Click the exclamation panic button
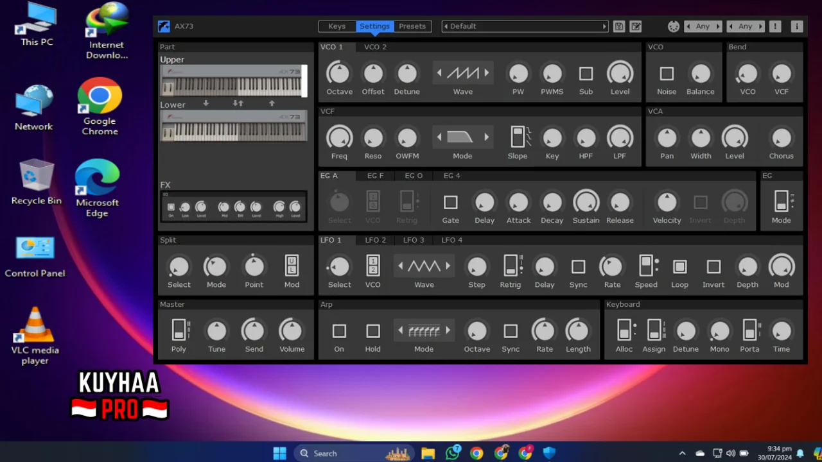Screen dimensions: 822x462 (x=775, y=26)
